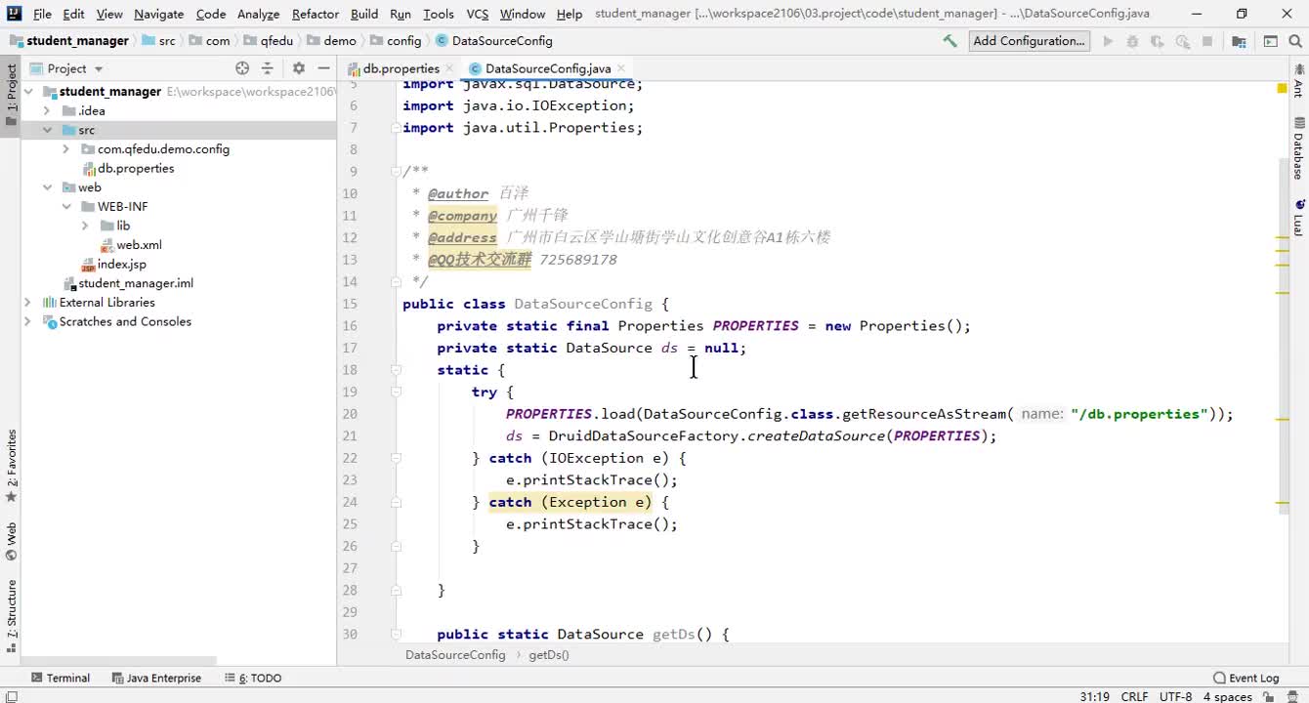Select web.xml in the project tree
Image resolution: width=1309 pixels, height=703 pixels.
139,245
